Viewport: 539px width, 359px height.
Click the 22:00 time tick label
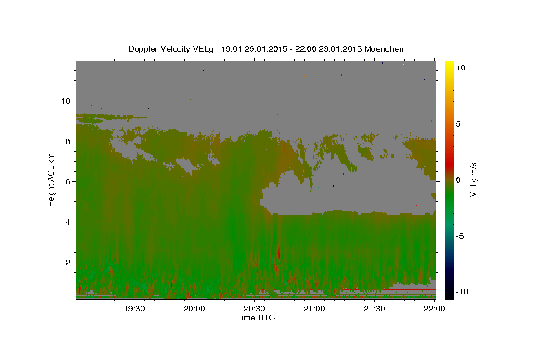(434, 309)
